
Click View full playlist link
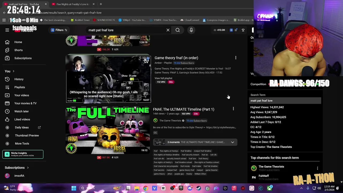point(163,78)
